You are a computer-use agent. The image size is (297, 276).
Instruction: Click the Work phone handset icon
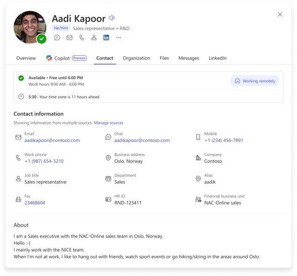18,158
